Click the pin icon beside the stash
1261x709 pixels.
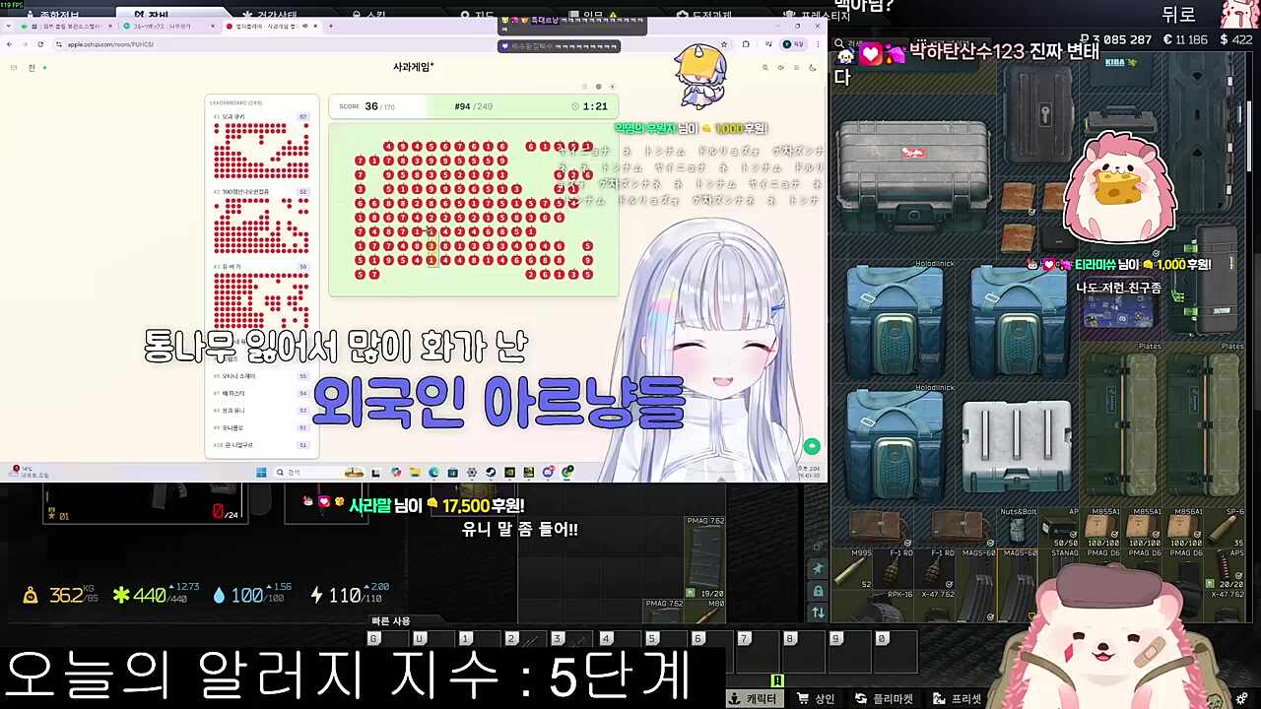pos(818,569)
